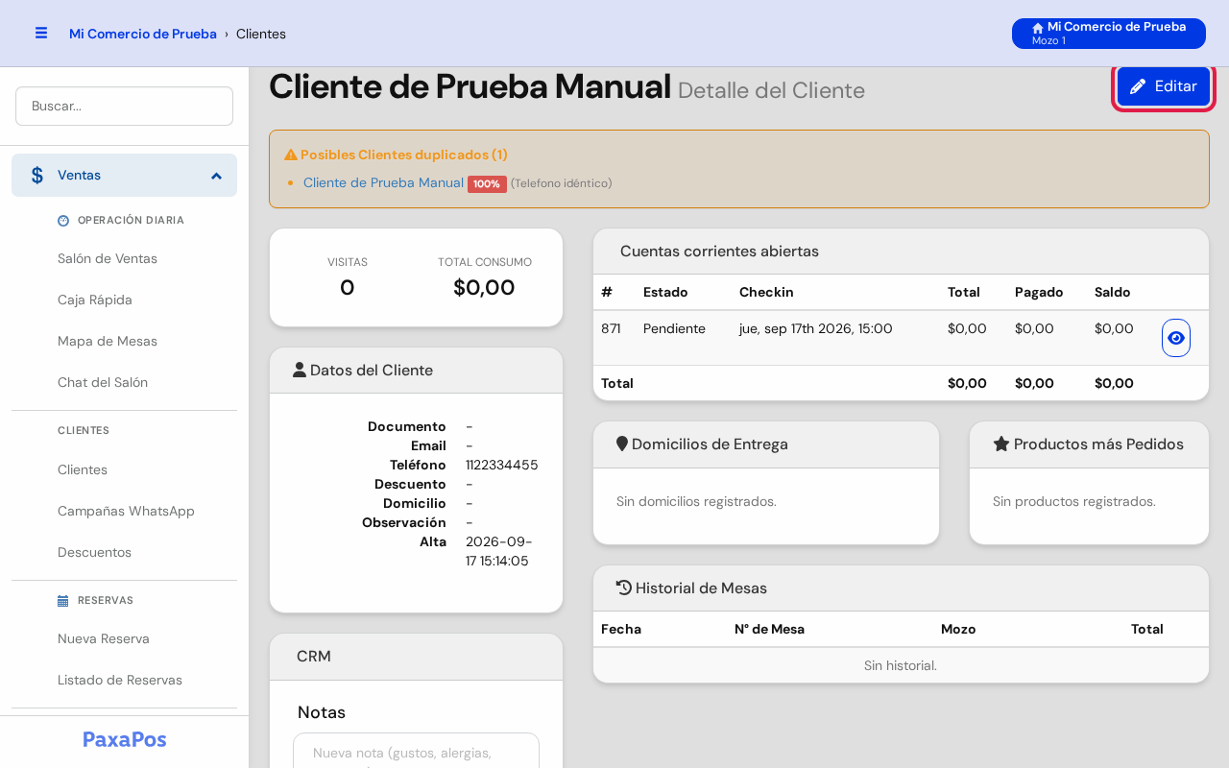Open Campañas WhatsApp menu item

tap(126, 511)
